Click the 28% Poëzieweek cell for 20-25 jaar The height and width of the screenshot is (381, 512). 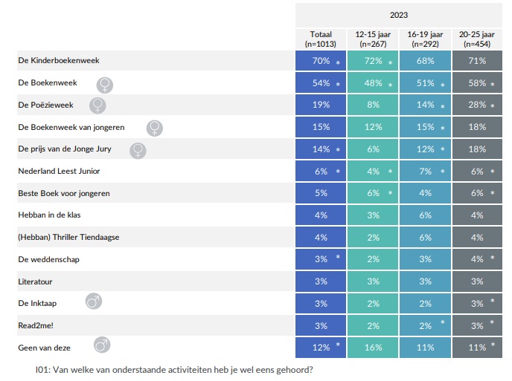tap(476, 105)
